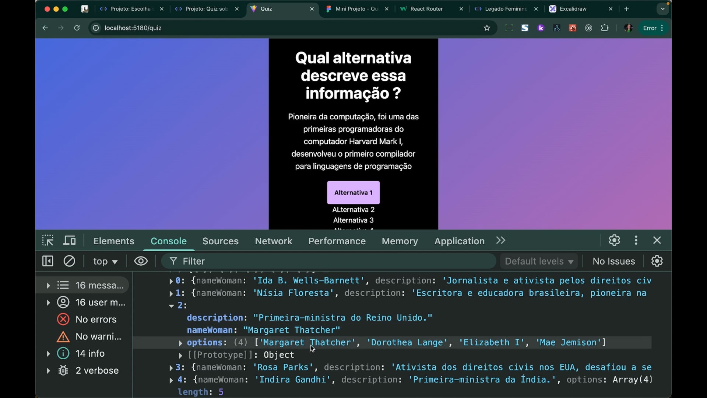Select the ALternativa 2 option

pyautogui.click(x=353, y=210)
